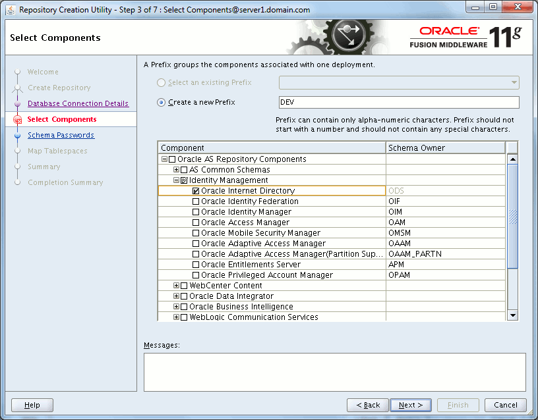The width and height of the screenshot is (538, 420).
Task: Expand the WebCenter Content node
Action: [x=176, y=285]
